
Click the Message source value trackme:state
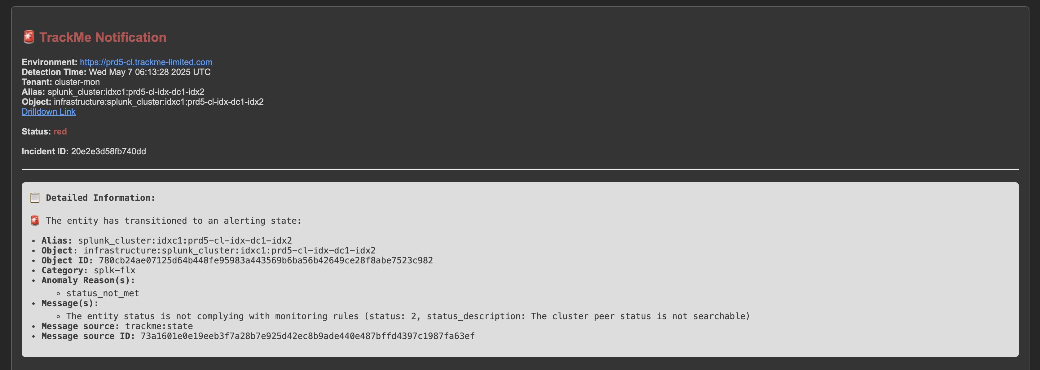tap(159, 326)
